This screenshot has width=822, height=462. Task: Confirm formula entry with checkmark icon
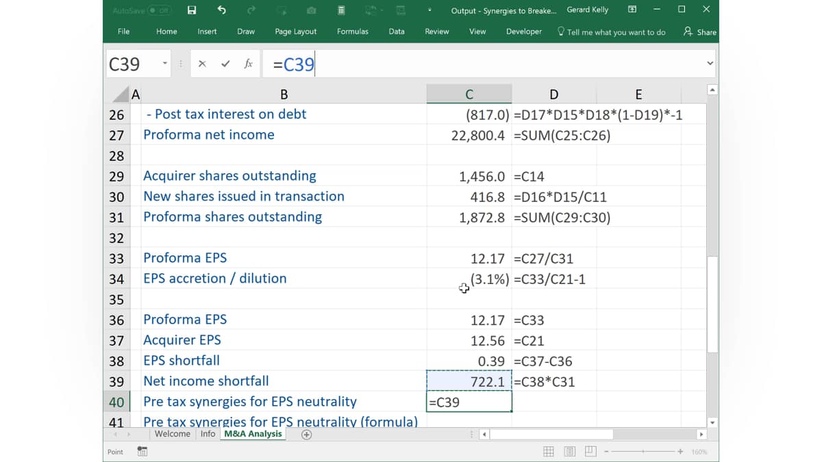pos(225,64)
